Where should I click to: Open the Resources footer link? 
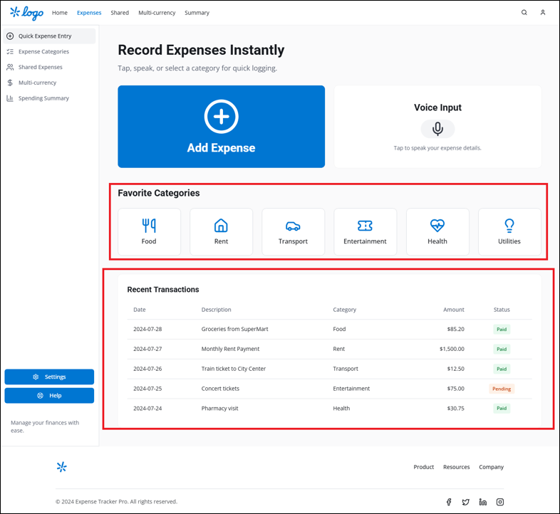click(457, 467)
